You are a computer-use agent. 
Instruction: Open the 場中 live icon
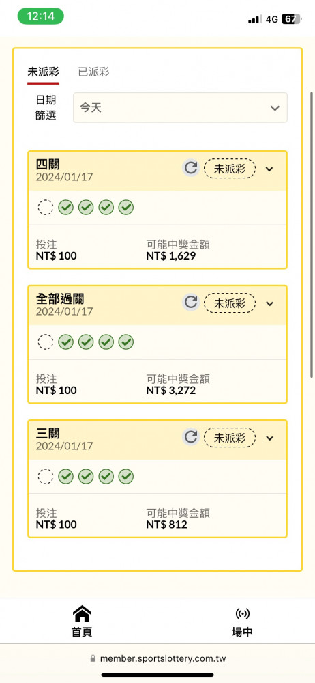tap(242, 614)
